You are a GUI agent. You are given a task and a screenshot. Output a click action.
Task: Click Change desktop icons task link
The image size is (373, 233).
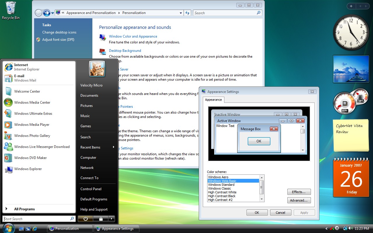pyautogui.click(x=59, y=32)
